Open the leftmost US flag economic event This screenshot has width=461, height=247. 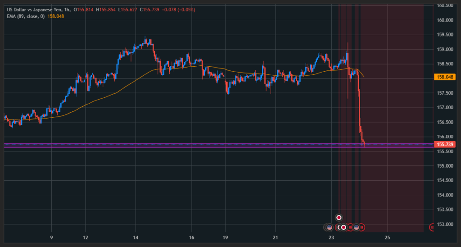click(x=329, y=227)
